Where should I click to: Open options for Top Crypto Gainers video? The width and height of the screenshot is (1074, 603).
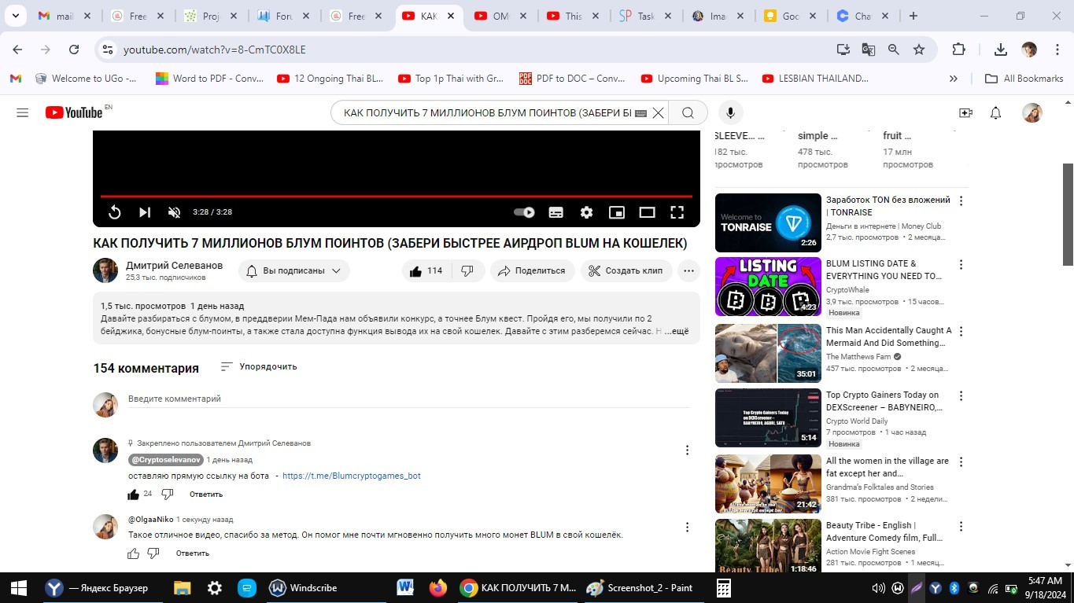(x=961, y=396)
